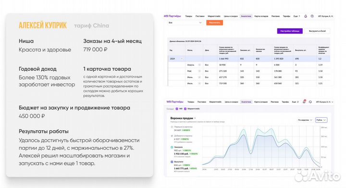This screenshot has height=188, width=346.
Task: Click WB Партнёры logo in funnel screen
Action: 175,102
